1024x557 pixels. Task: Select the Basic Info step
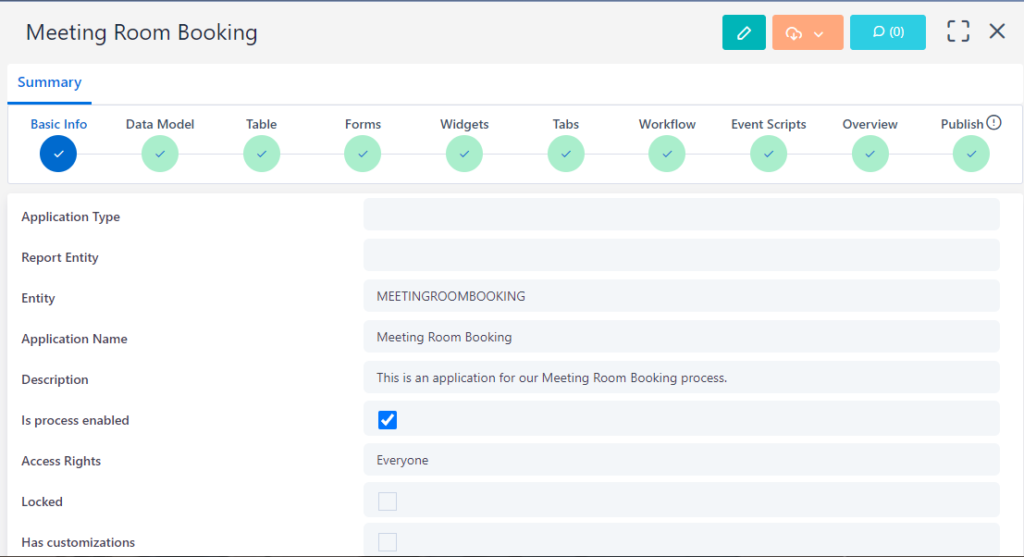click(58, 154)
